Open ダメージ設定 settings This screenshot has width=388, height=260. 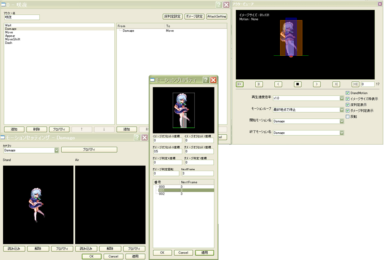194,16
